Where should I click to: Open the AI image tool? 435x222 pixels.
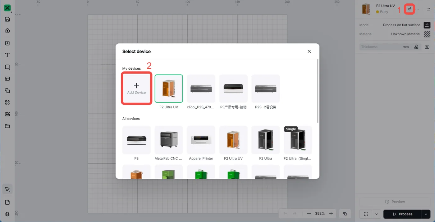coord(7,114)
